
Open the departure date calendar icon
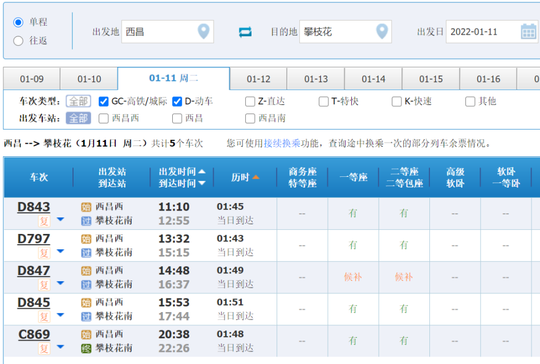(x=529, y=31)
